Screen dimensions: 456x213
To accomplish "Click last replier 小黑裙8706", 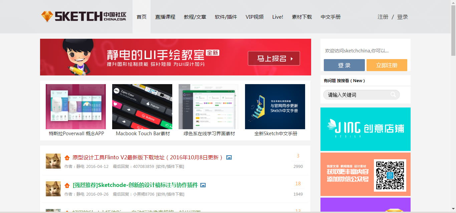I will click(144, 194).
